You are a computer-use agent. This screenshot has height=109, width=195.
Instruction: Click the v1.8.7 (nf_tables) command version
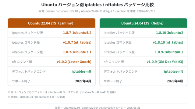point(77,42)
